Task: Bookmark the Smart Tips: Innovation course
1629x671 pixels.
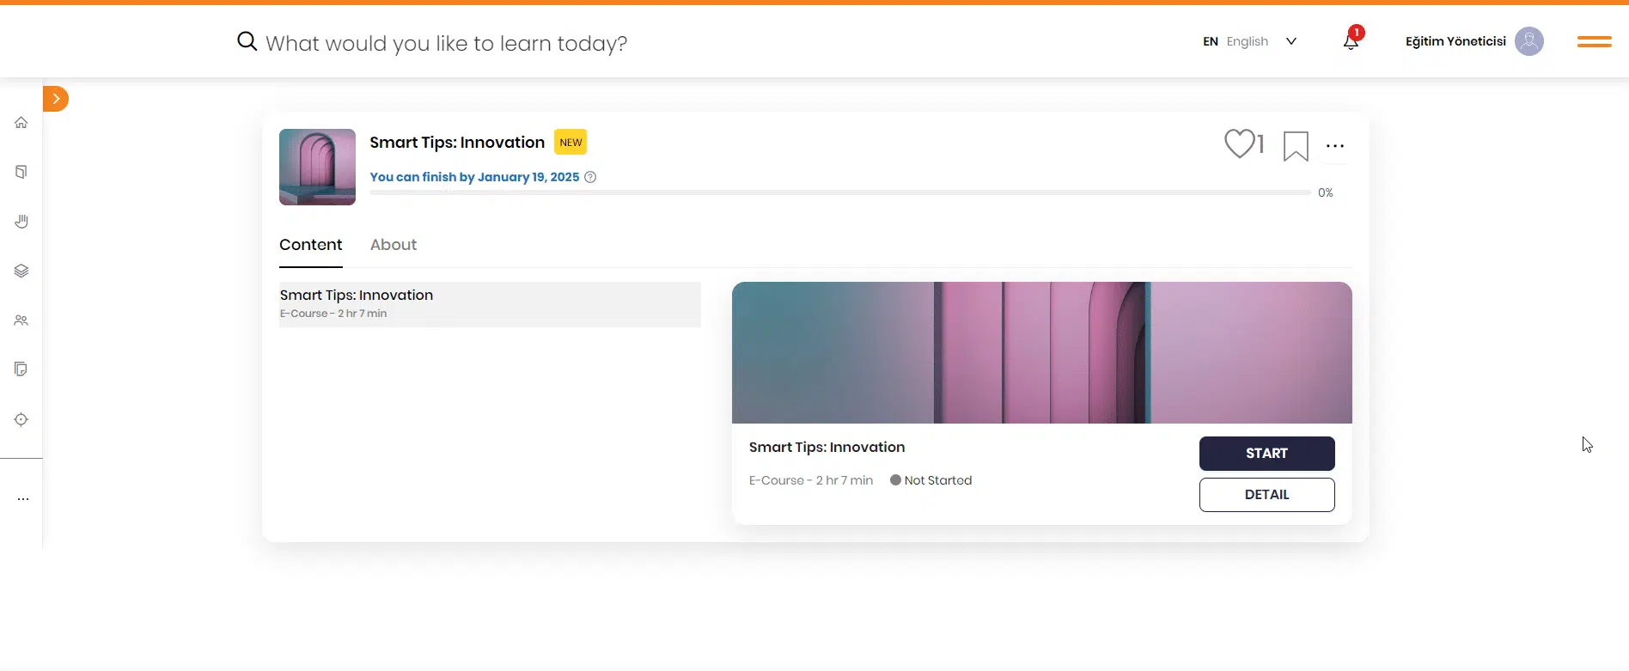Action: pos(1296,146)
